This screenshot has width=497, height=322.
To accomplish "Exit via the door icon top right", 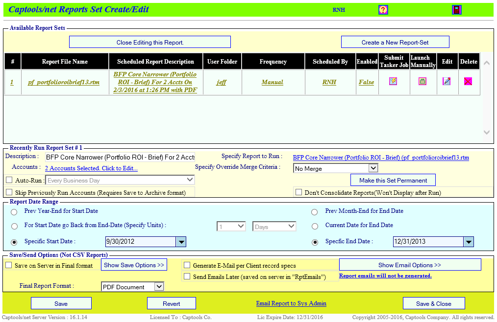I will (x=457, y=9).
